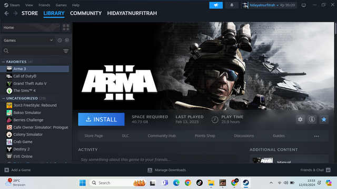Go back with the left arrow
The height and width of the screenshot is (189, 337).
(x=6, y=13)
